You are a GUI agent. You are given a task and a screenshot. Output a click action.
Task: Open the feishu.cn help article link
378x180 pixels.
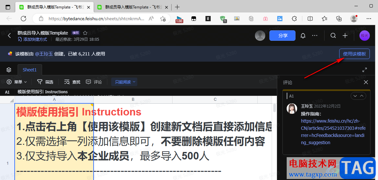click(x=333, y=131)
